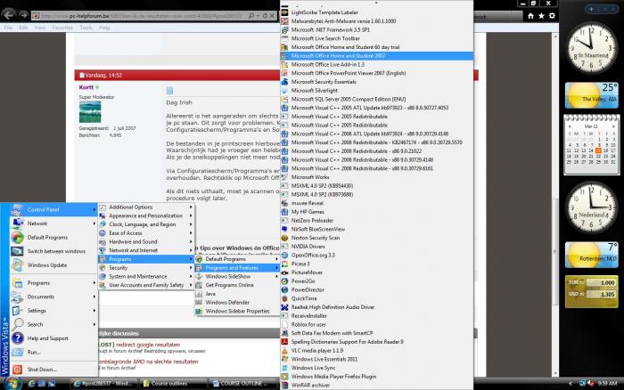Click the IE Back arrow button
This screenshot has width=624, height=390.
coord(9,15)
